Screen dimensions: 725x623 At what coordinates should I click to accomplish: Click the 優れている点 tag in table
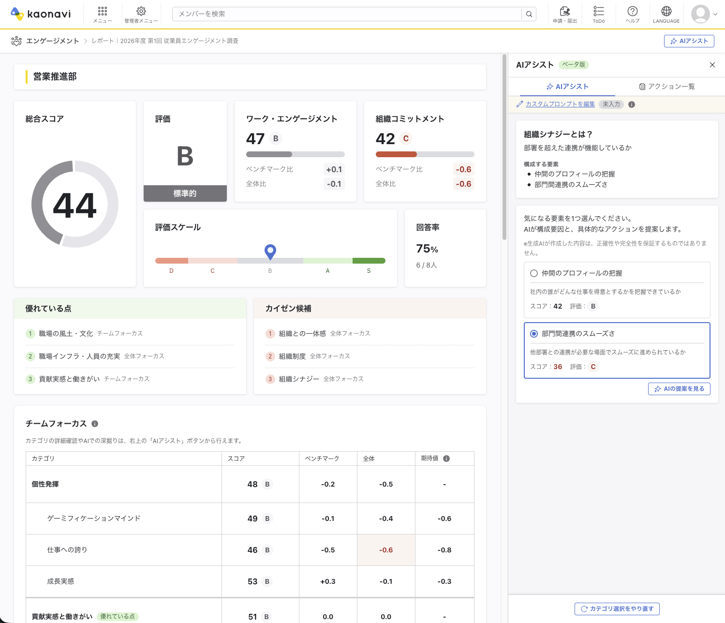(x=118, y=617)
